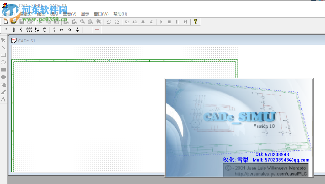Open the 帮助(H) menu
Screen dimensions: 325x184
click(x=120, y=14)
